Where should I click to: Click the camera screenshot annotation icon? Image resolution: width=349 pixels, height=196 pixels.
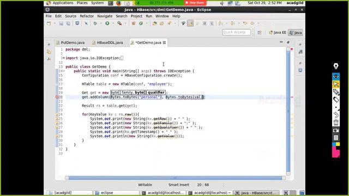pos(336,130)
